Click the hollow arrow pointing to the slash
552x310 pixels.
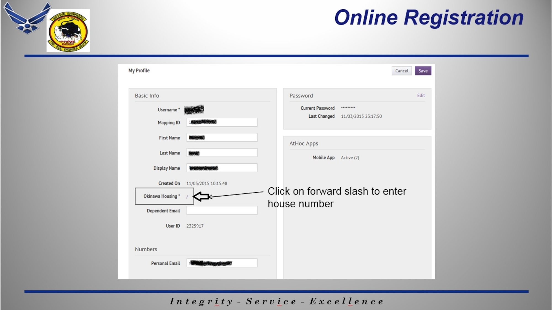(201, 197)
